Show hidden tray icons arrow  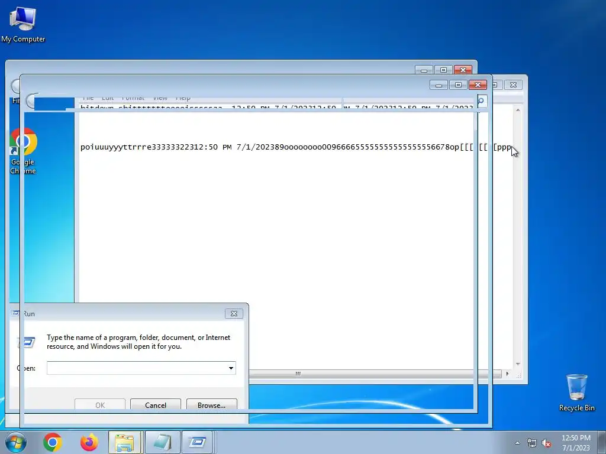click(x=517, y=443)
